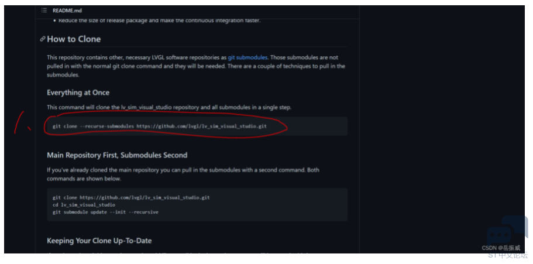Viewport: 533px width, 264px height.
Task: Click the CSDN @岳振威 watermark text
Action: 501,248
